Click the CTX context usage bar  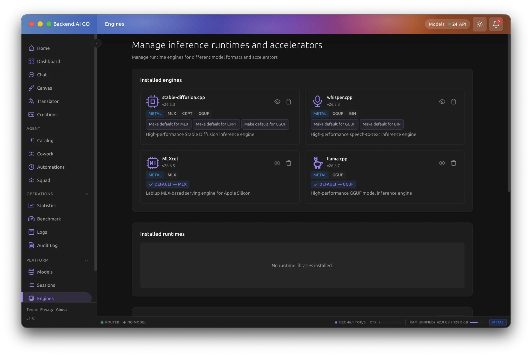point(390,322)
